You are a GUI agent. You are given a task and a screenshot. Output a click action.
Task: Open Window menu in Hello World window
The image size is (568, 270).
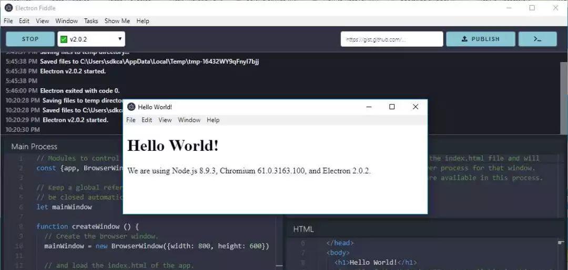[189, 120]
